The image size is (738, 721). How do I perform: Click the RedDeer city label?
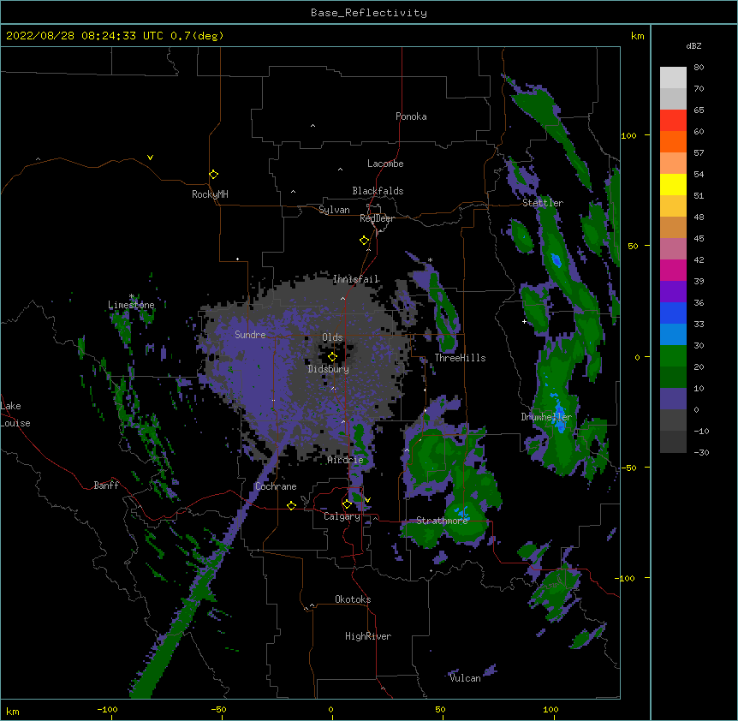pyautogui.click(x=377, y=218)
